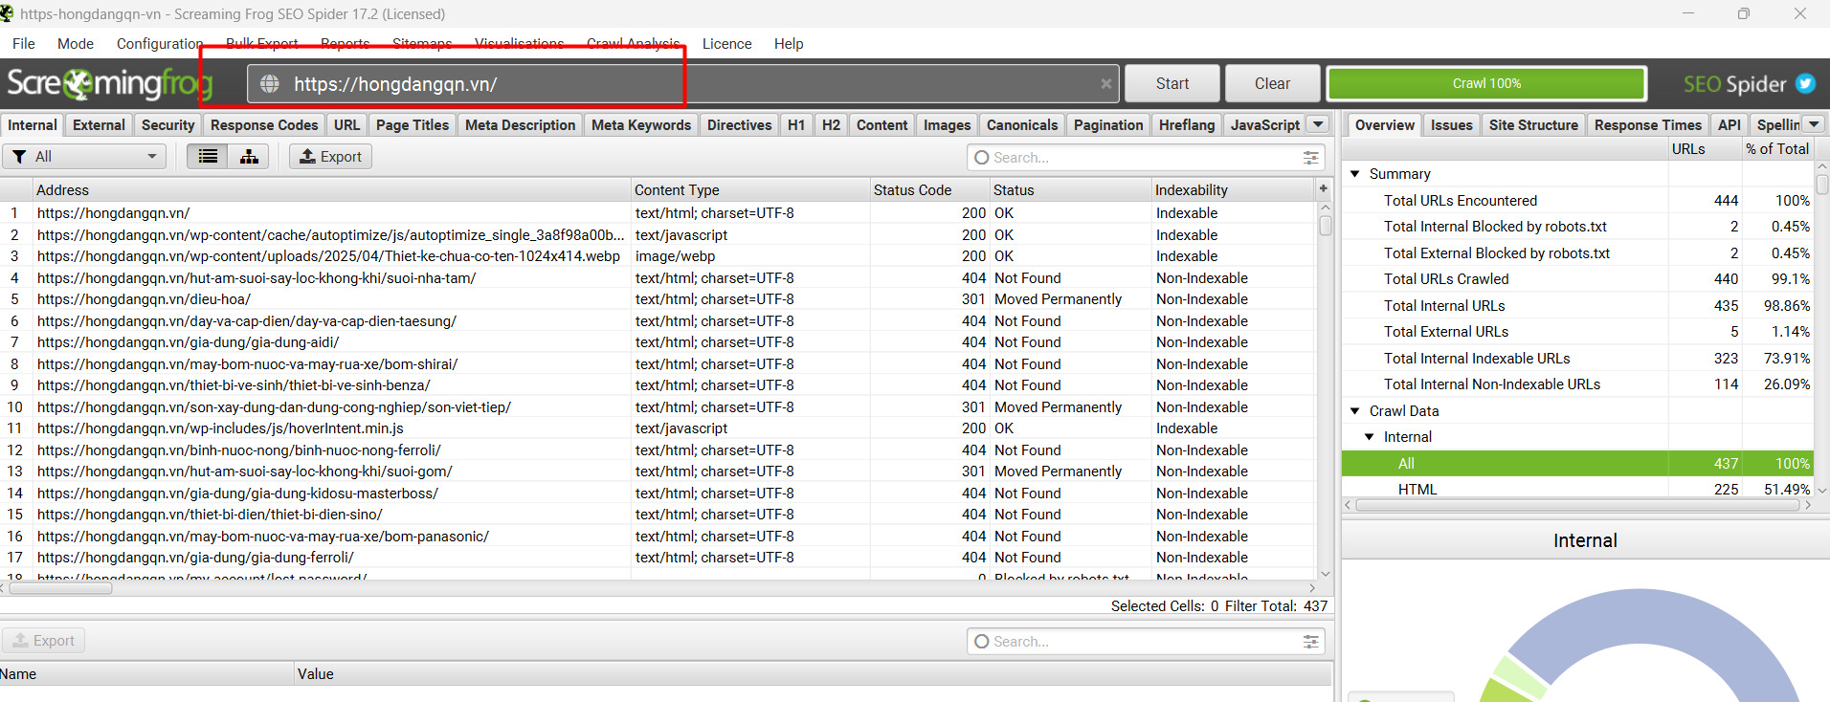This screenshot has height=702, width=1830.
Task: Click the Content Type column header
Action: (x=750, y=189)
